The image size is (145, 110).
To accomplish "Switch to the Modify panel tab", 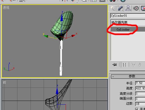I will click(120, 8).
